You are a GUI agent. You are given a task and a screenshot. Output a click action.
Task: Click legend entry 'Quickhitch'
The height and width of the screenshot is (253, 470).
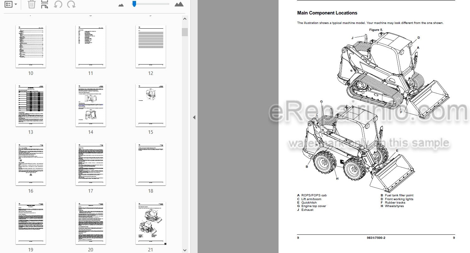pyautogui.click(x=309, y=203)
